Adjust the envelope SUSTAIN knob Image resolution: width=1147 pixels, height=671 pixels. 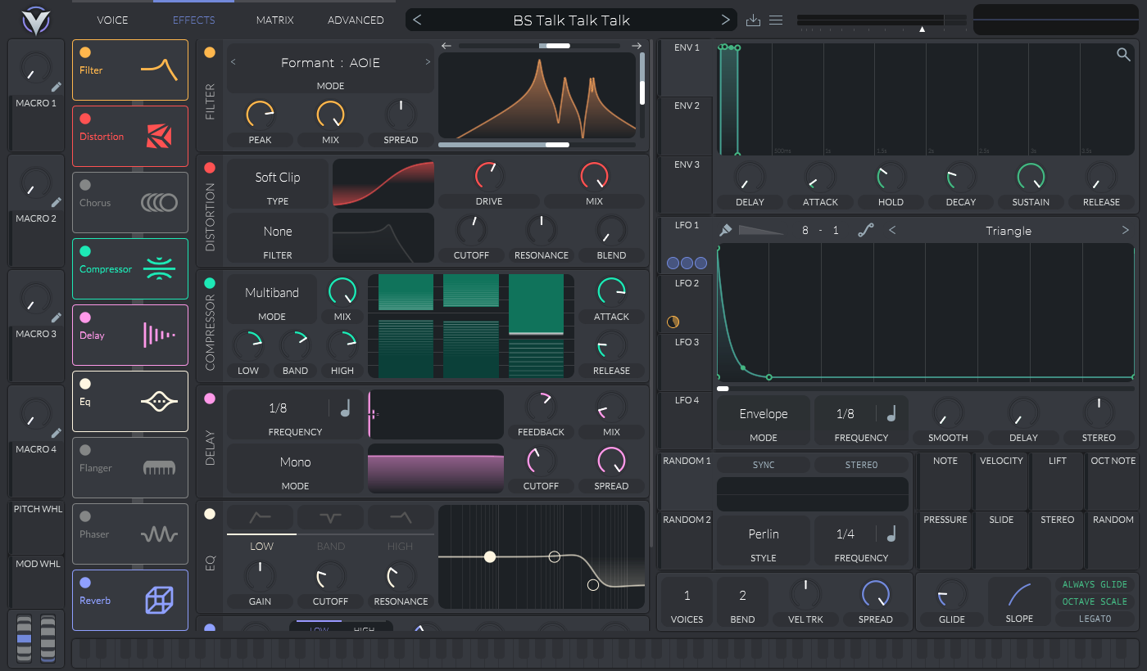pos(1031,177)
